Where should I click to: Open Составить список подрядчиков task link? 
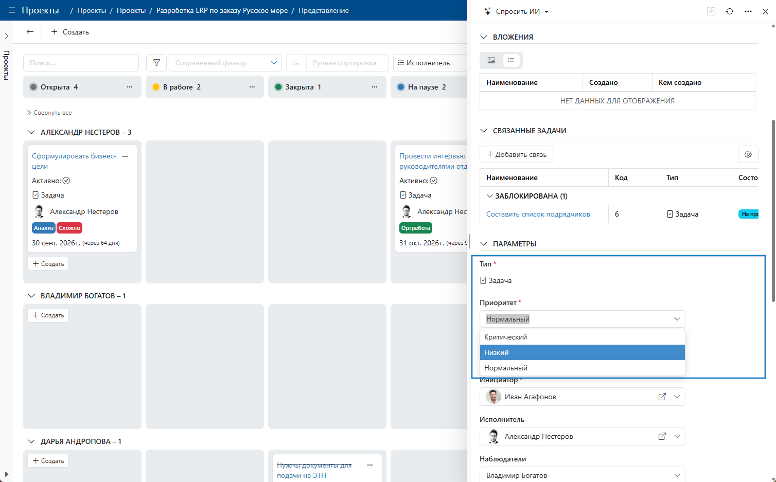click(538, 214)
